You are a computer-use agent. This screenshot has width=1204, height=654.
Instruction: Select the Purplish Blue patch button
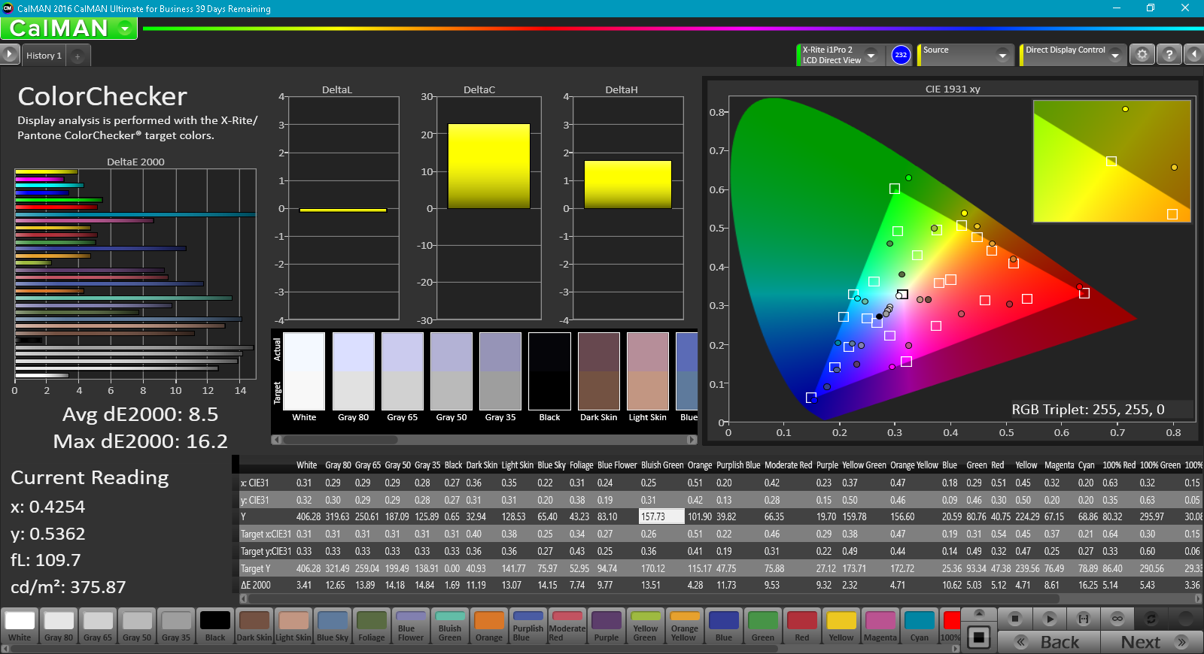(x=528, y=626)
